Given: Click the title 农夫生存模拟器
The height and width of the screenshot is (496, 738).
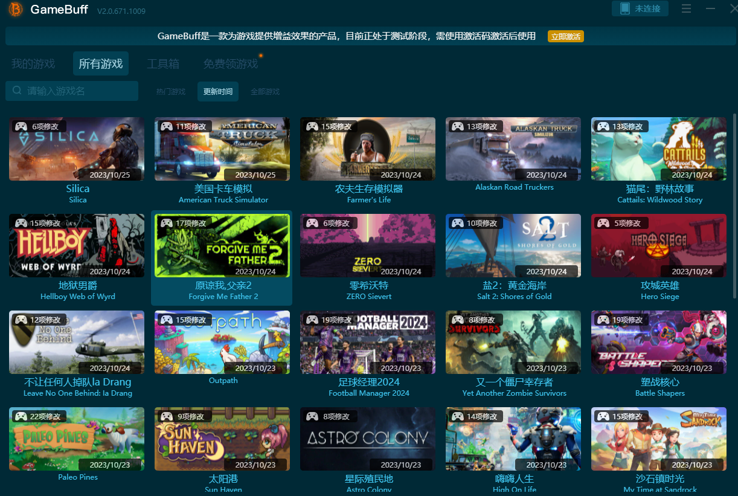Looking at the screenshot, I should click(x=369, y=188).
